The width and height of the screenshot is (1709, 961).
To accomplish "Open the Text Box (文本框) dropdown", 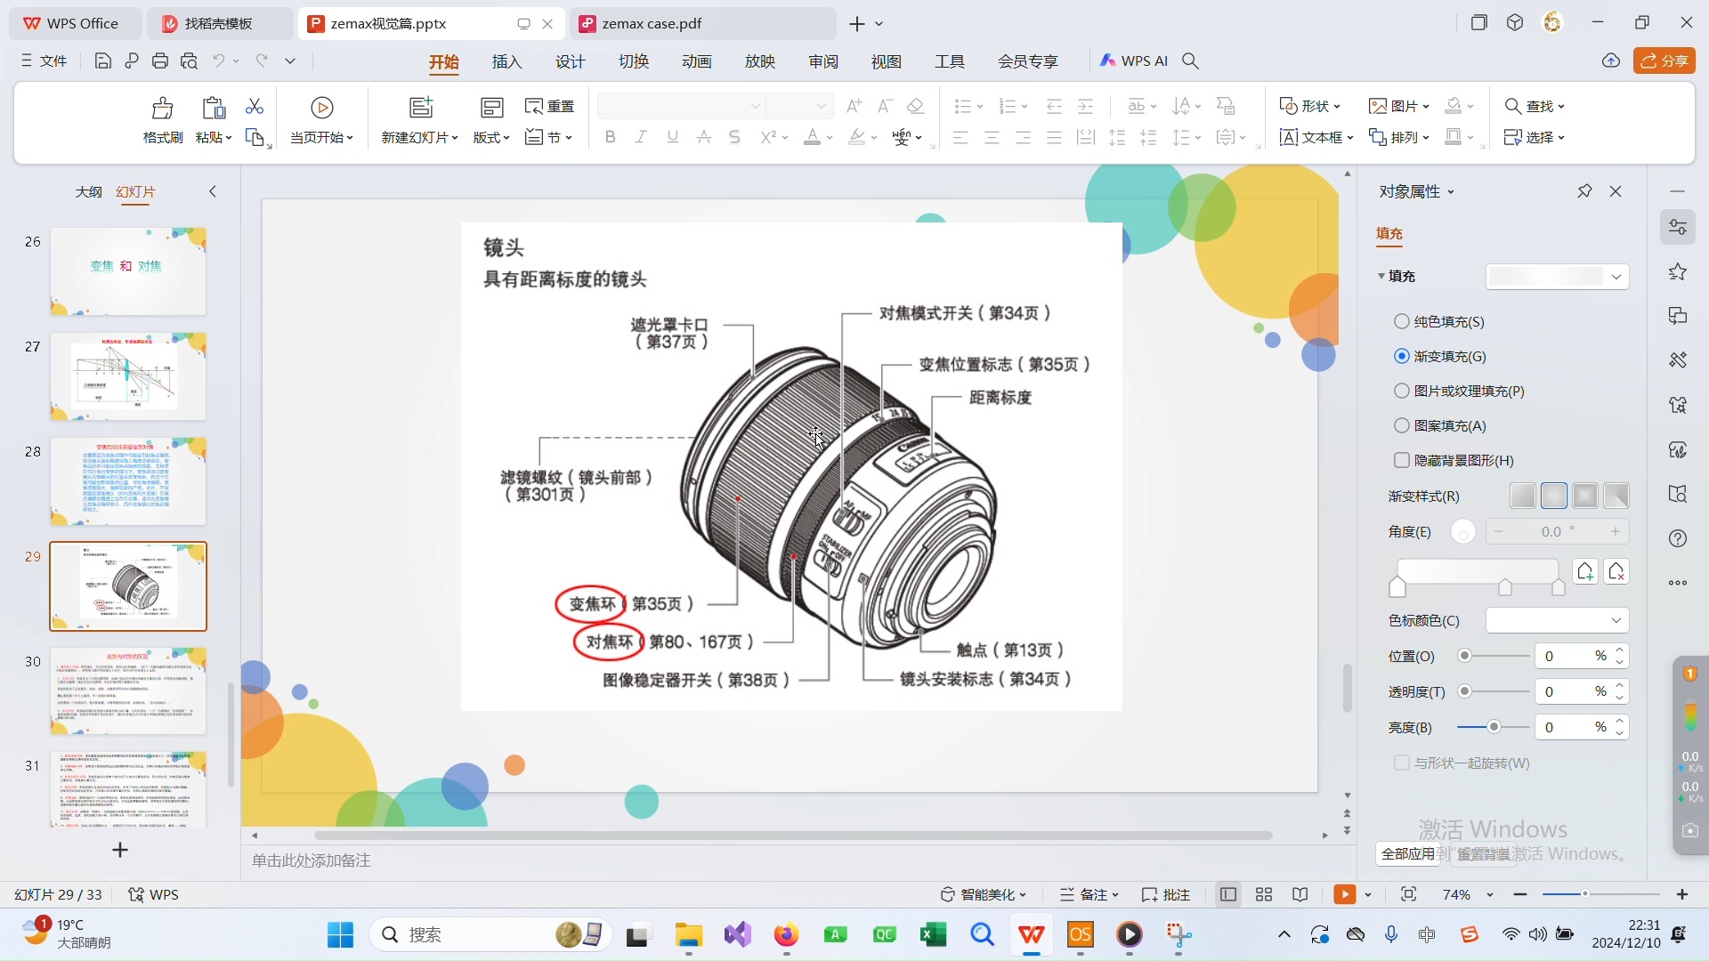I will click(1316, 137).
